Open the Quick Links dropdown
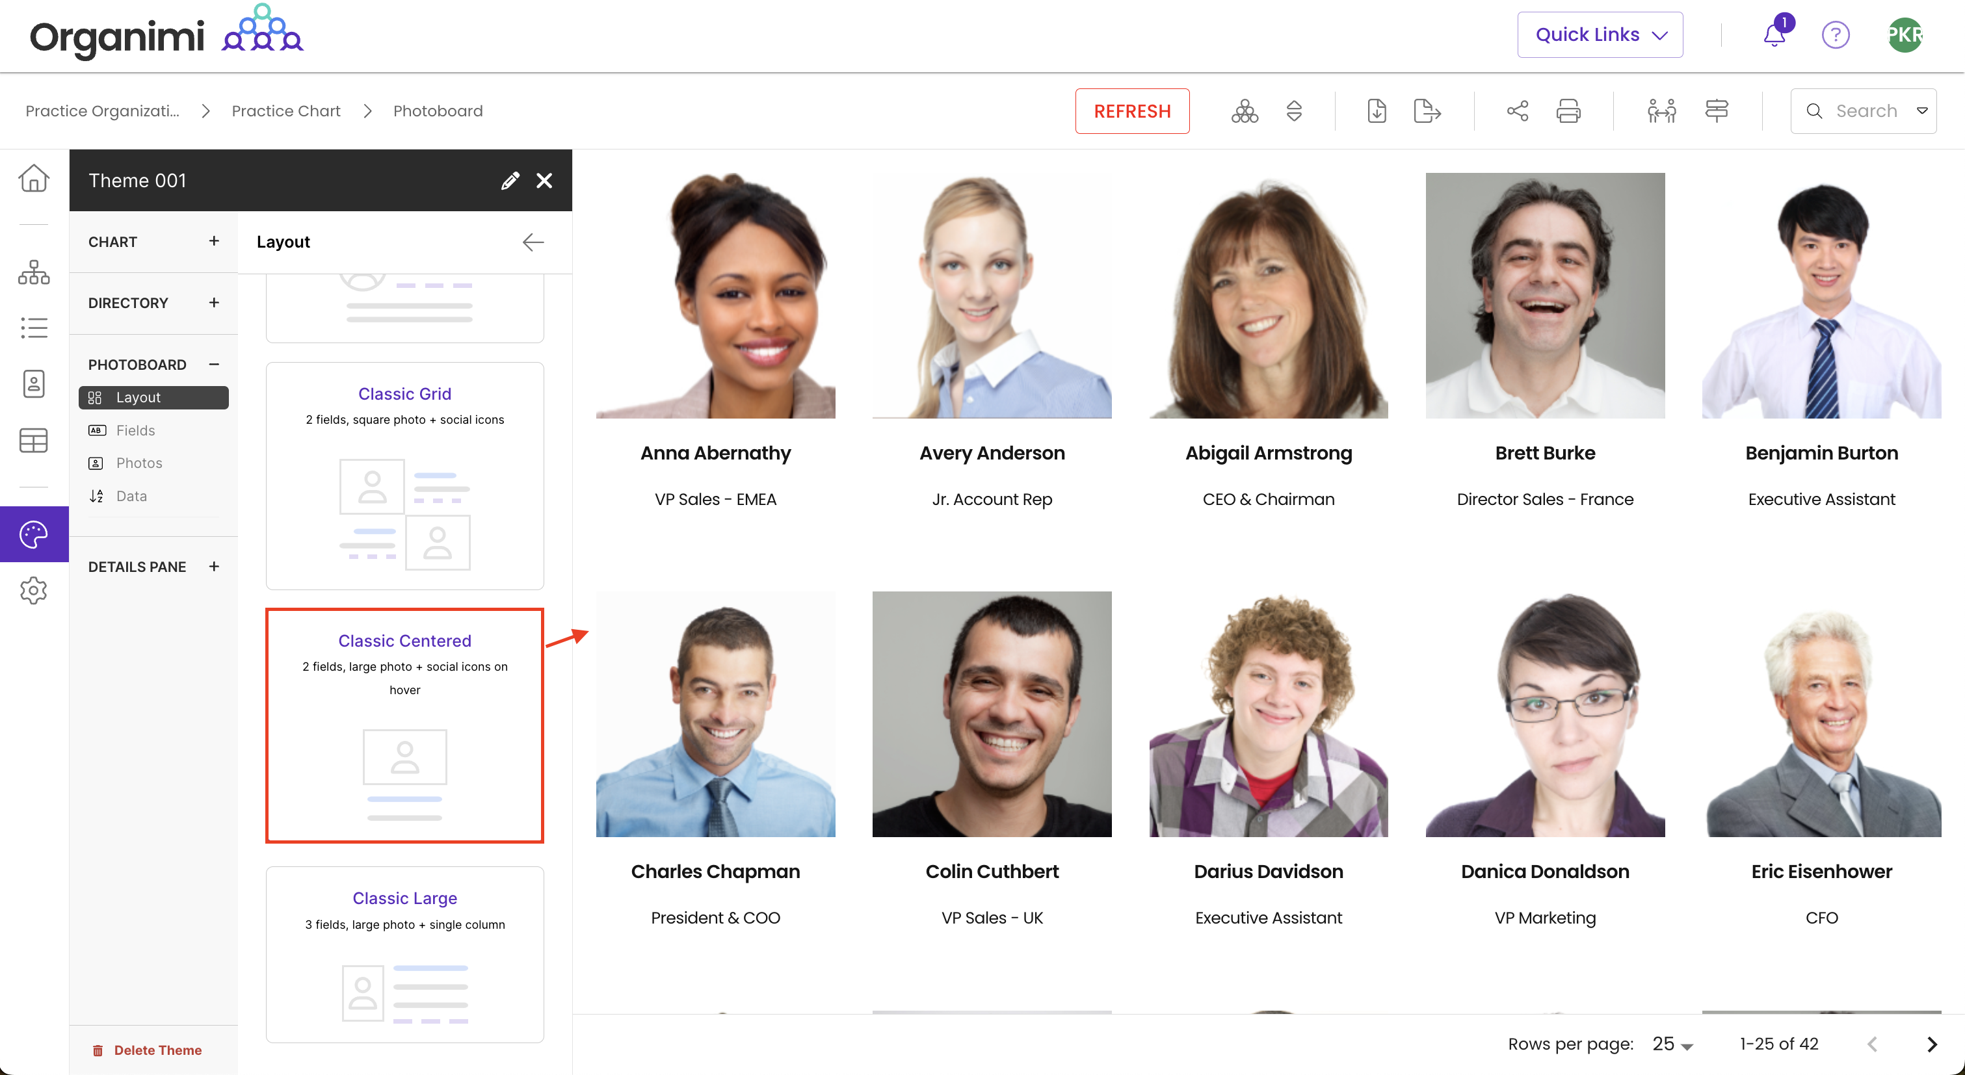 tap(1600, 34)
